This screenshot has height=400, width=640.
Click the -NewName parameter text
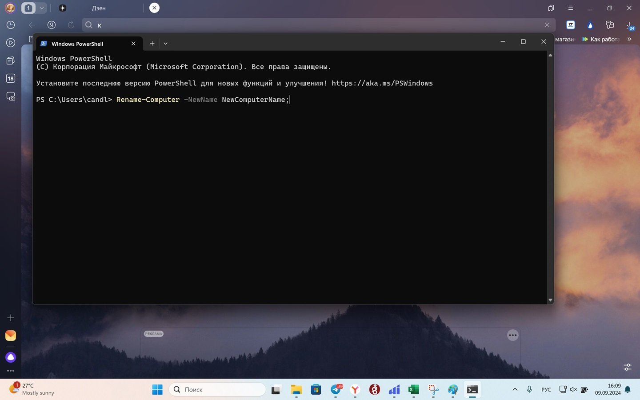[x=200, y=100]
